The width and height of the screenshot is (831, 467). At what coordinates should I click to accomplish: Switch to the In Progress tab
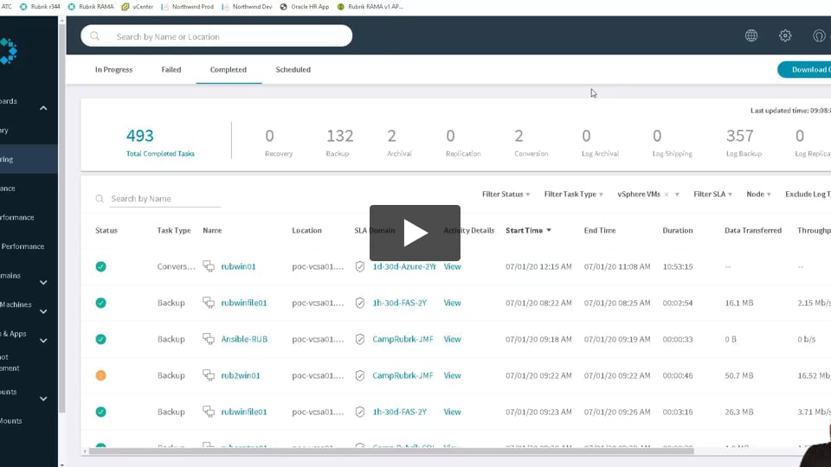(114, 69)
